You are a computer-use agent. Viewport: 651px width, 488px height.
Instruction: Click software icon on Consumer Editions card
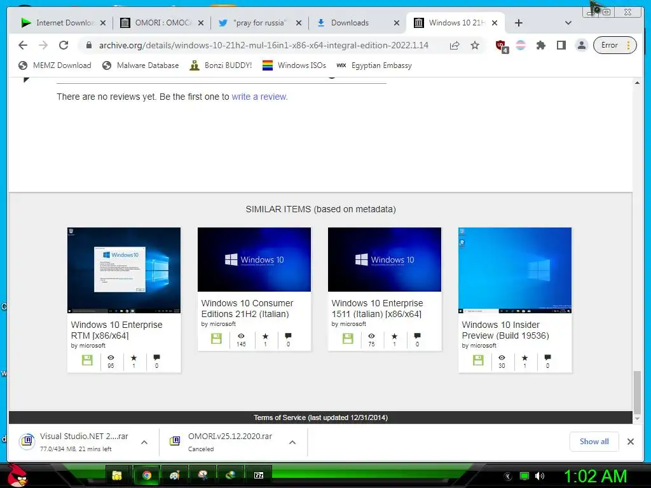216,338
